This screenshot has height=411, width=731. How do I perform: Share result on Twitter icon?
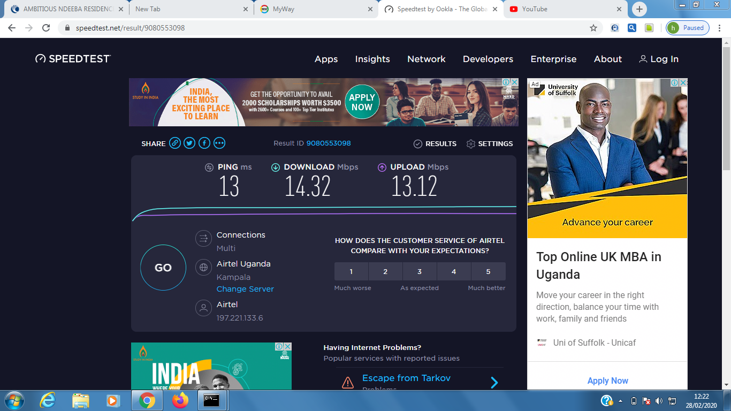click(189, 143)
